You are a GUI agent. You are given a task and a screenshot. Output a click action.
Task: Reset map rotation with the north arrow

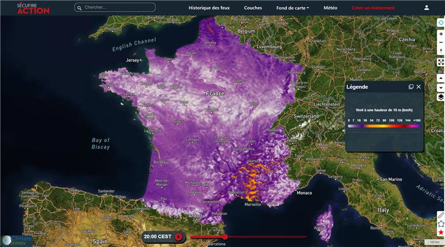441,51
